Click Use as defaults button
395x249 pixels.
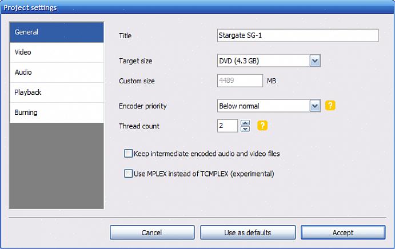point(248,232)
